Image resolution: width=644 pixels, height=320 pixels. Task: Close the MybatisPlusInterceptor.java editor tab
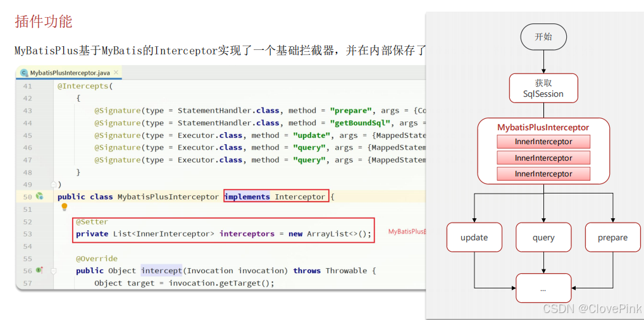pos(116,72)
